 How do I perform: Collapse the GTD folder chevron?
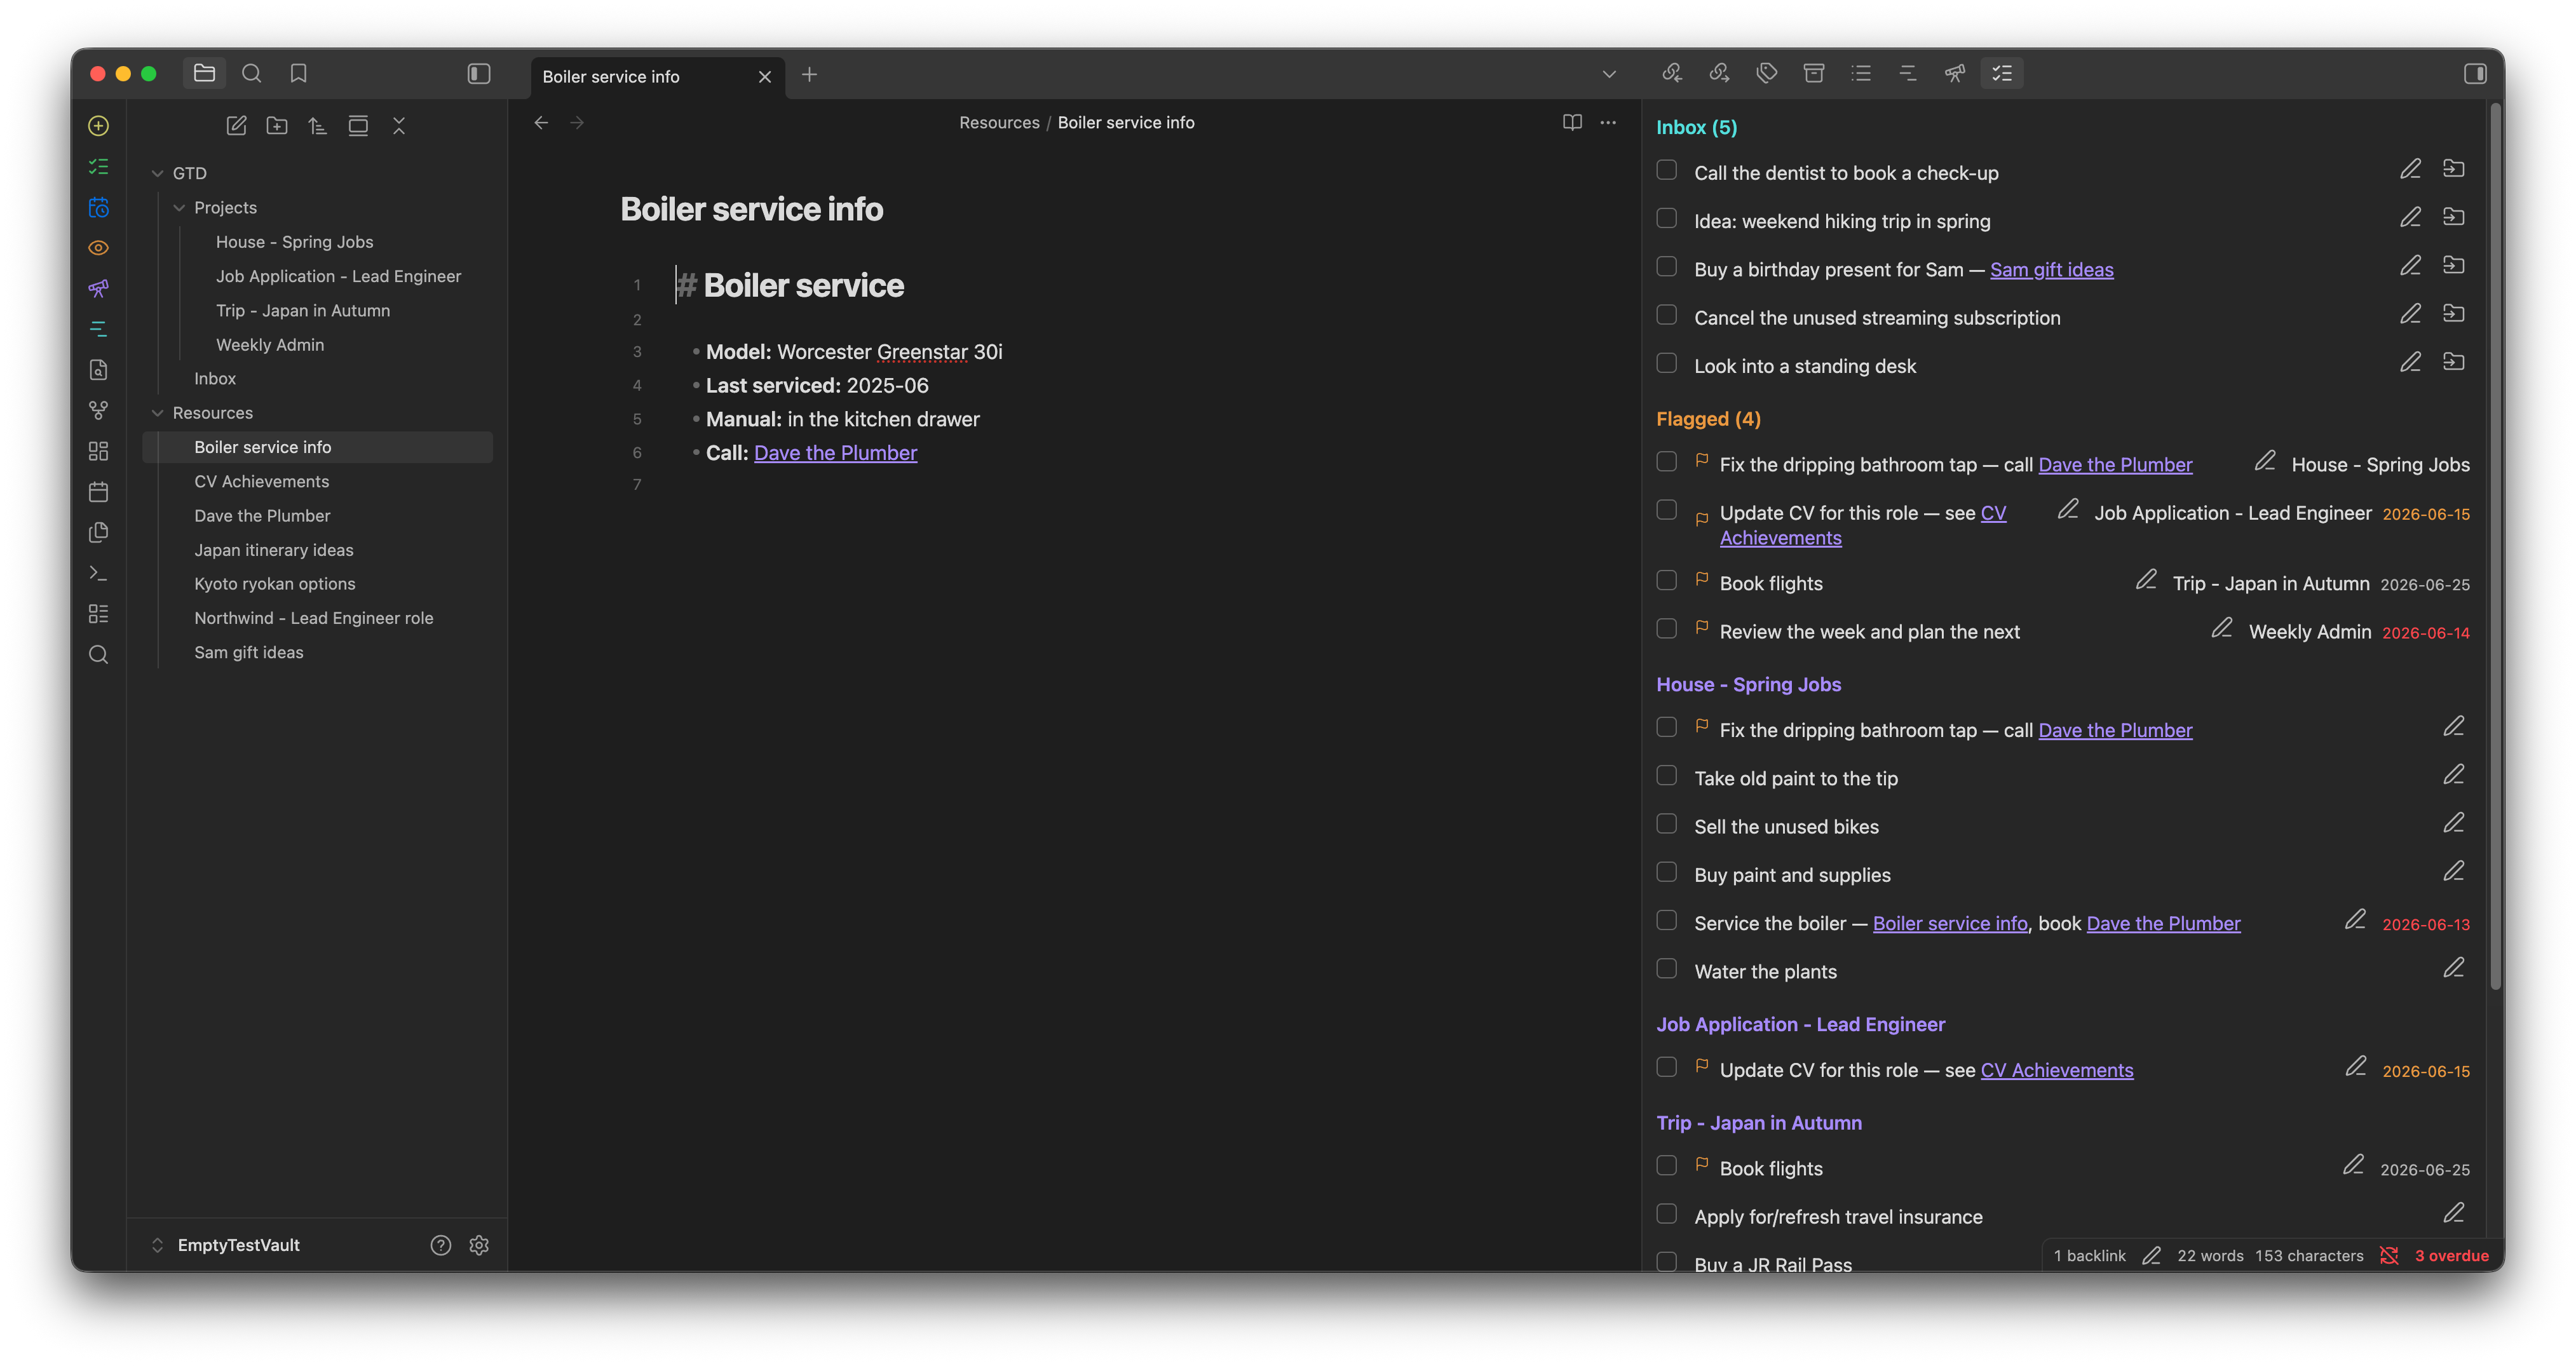click(157, 173)
